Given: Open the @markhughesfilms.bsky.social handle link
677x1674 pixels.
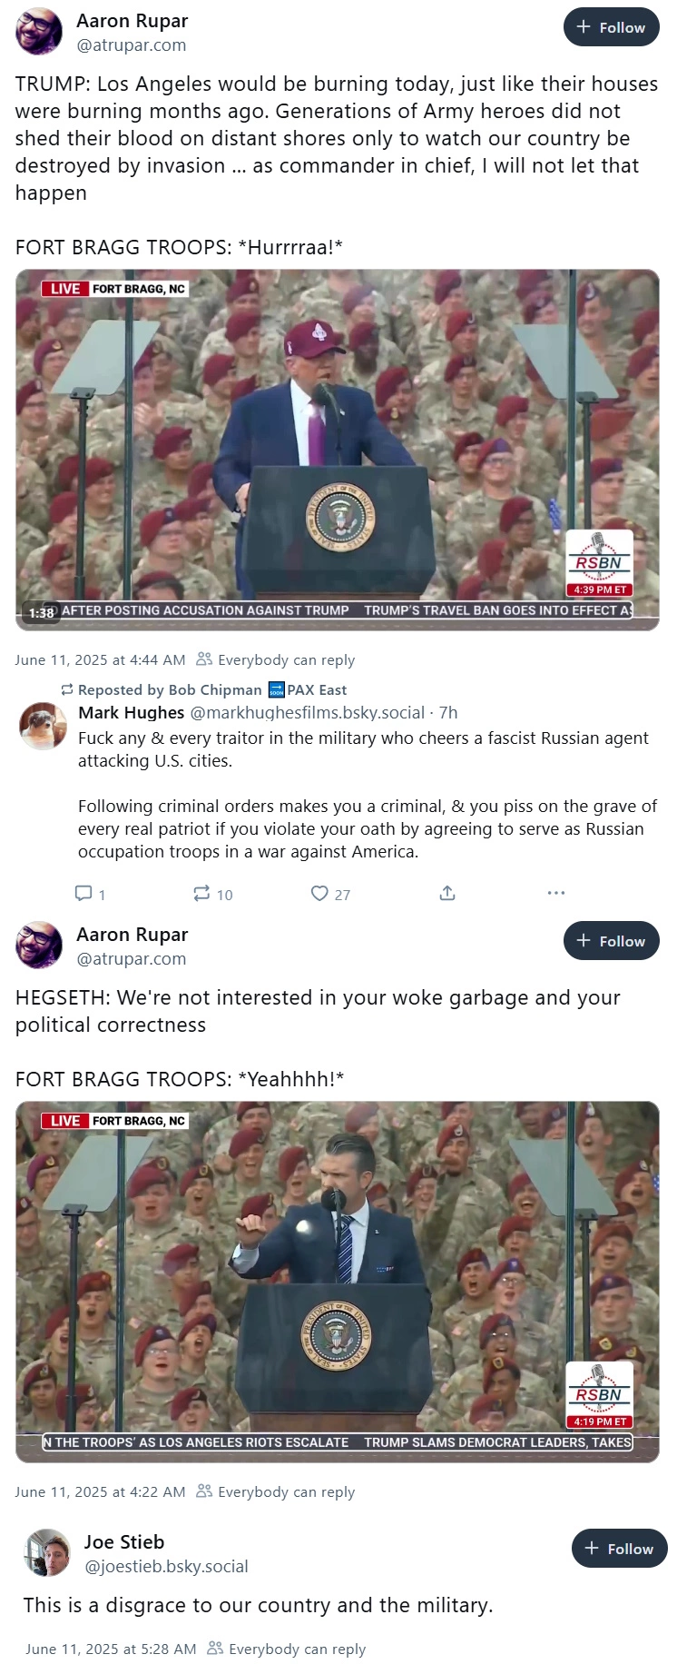Looking at the screenshot, I should point(308,713).
